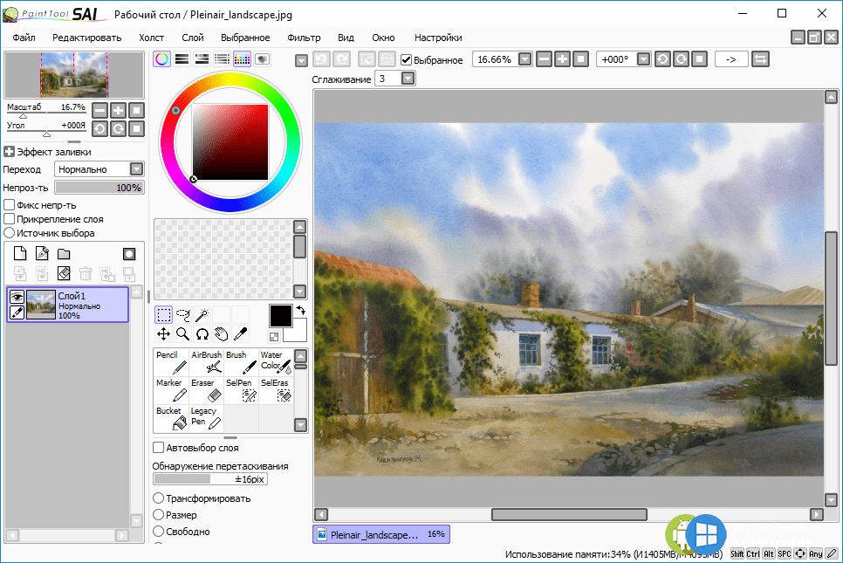Show the swatches panel
843x563 pixels.
tap(242, 59)
